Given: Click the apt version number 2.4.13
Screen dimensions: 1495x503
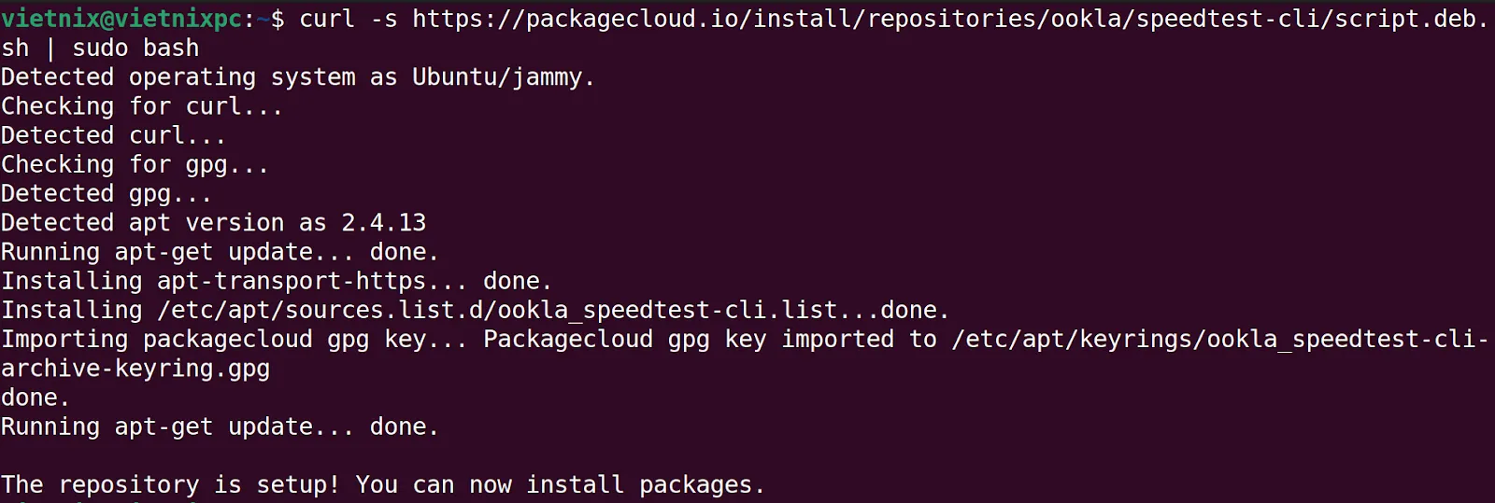Looking at the screenshot, I should pos(383,223).
